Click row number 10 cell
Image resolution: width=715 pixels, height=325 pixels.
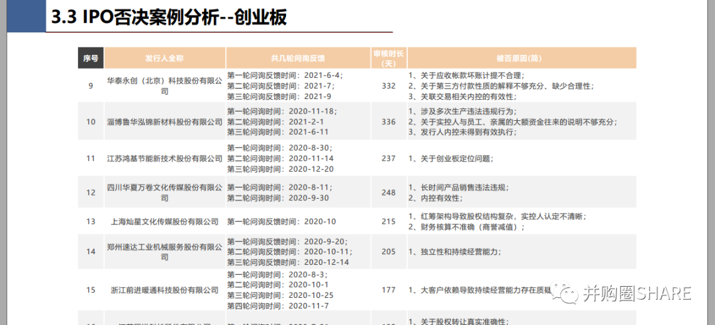tap(91, 122)
